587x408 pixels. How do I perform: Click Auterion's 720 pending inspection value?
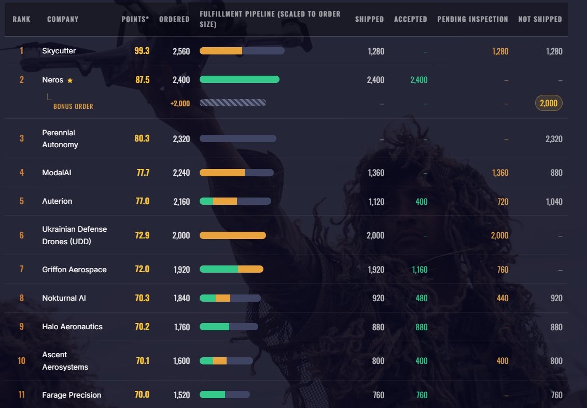(x=503, y=202)
